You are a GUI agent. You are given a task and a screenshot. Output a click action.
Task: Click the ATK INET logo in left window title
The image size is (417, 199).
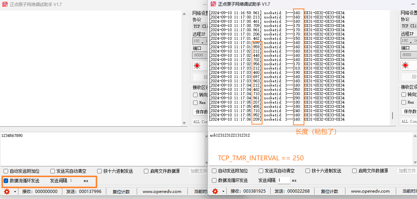pos(5,4)
